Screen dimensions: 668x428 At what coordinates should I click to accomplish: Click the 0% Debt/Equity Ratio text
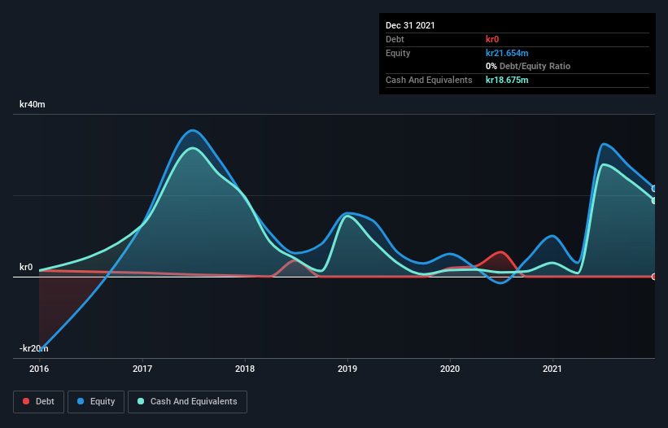528,66
